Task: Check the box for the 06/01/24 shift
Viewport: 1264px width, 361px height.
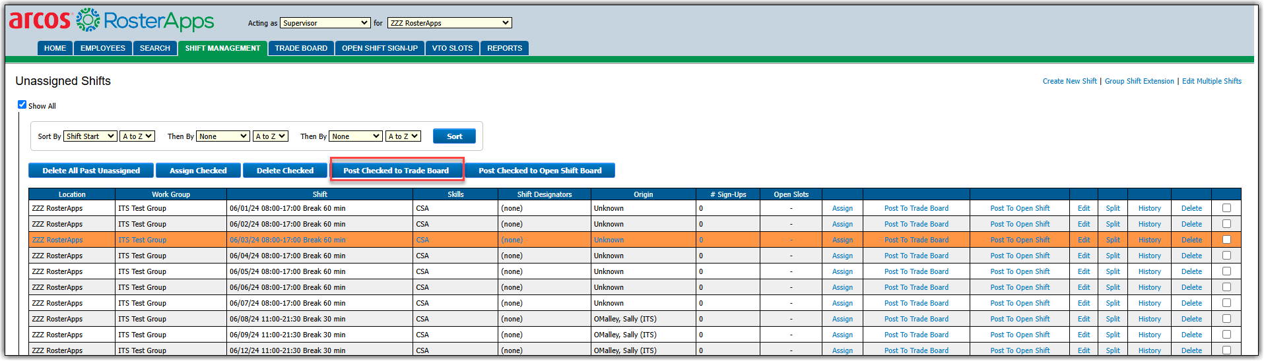Action: coord(1226,208)
